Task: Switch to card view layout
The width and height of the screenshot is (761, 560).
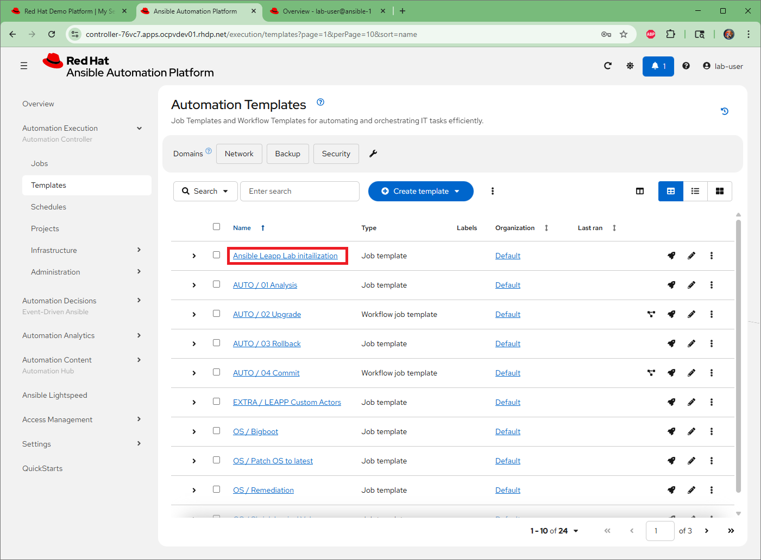Action: point(720,191)
